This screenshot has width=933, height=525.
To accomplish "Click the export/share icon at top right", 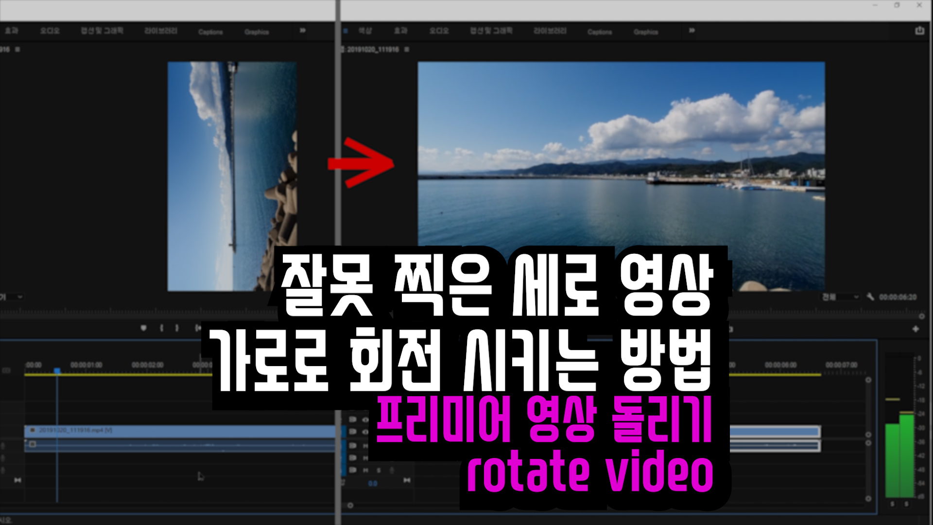I will click(919, 31).
